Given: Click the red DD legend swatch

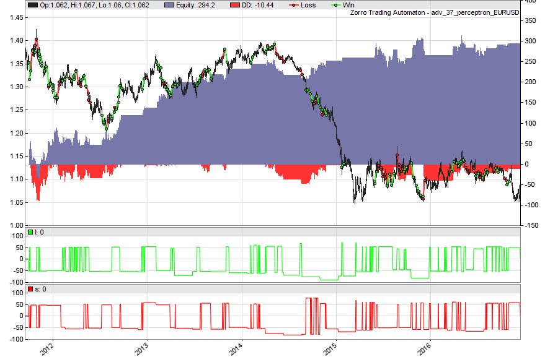Looking at the screenshot, I should tap(235, 5).
